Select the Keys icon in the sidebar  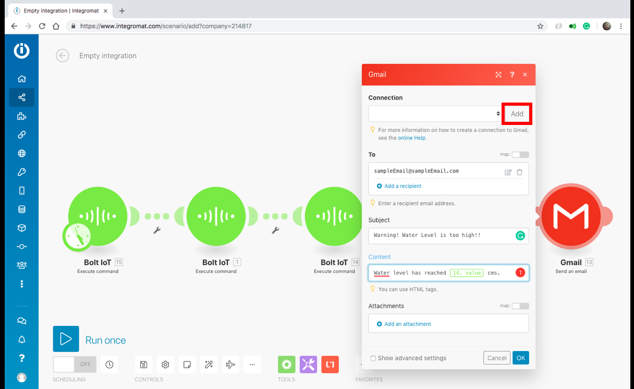(21, 172)
